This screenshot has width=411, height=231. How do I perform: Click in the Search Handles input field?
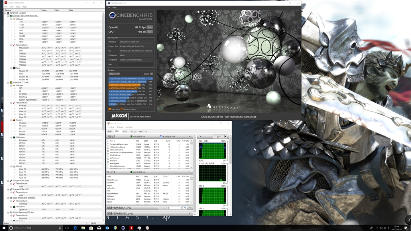click(169, 208)
